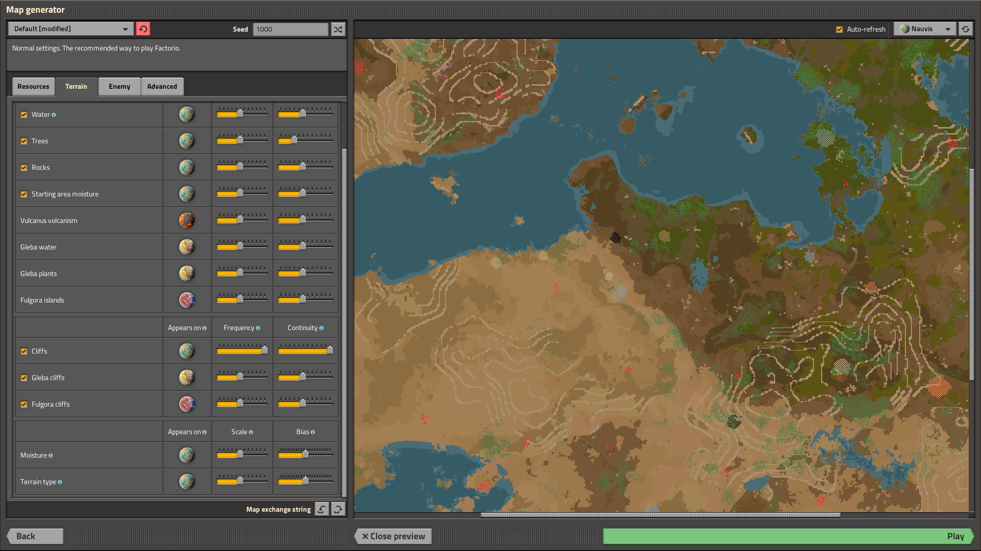
Task: Uncheck the Fulgora cliffs checkbox
Action: (24, 405)
